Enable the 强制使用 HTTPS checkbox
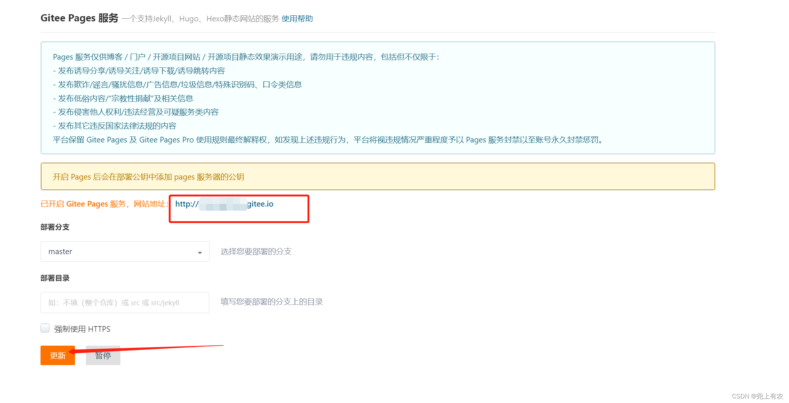The width and height of the screenshot is (789, 403). pos(45,328)
